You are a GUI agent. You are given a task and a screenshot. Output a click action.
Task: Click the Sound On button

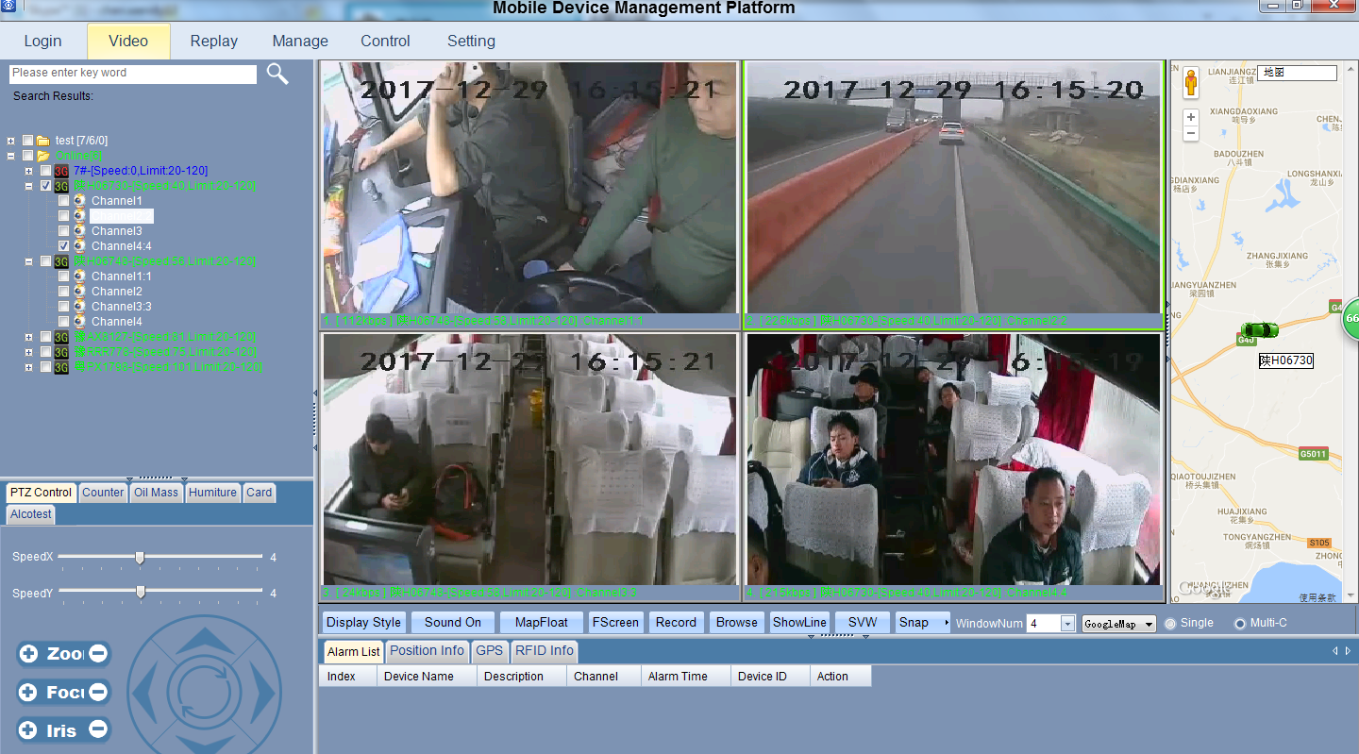tap(453, 623)
